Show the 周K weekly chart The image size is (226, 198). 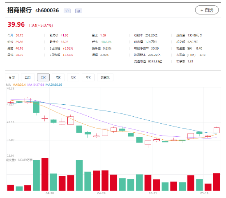[x=58, y=77]
